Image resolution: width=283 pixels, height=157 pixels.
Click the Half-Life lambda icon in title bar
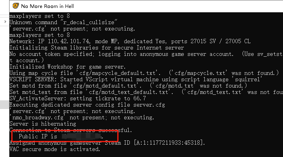(x=16, y=6)
